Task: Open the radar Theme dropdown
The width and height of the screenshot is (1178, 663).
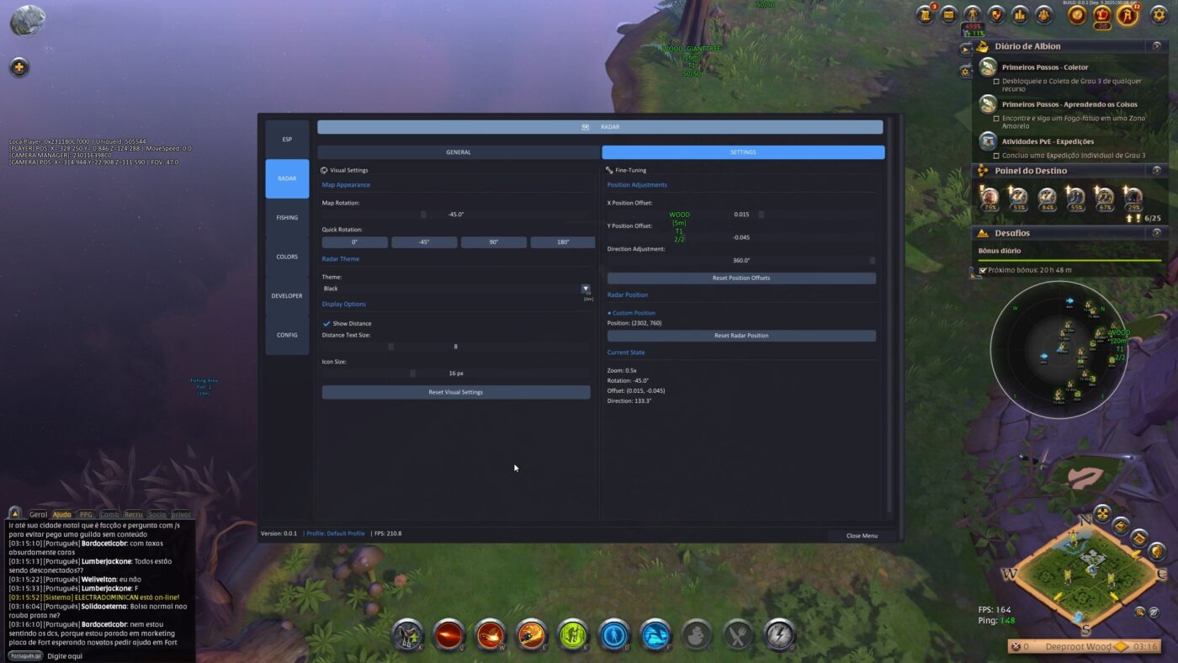Action: [x=456, y=289]
